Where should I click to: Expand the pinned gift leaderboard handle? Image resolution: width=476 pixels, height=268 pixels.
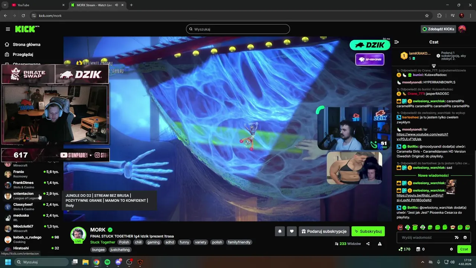(x=434, y=66)
